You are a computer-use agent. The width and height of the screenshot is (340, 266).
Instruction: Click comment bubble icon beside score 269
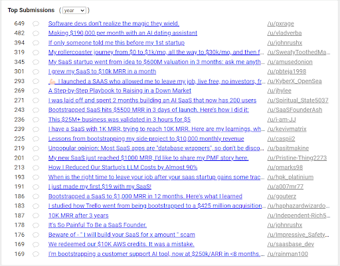tap(36, 91)
